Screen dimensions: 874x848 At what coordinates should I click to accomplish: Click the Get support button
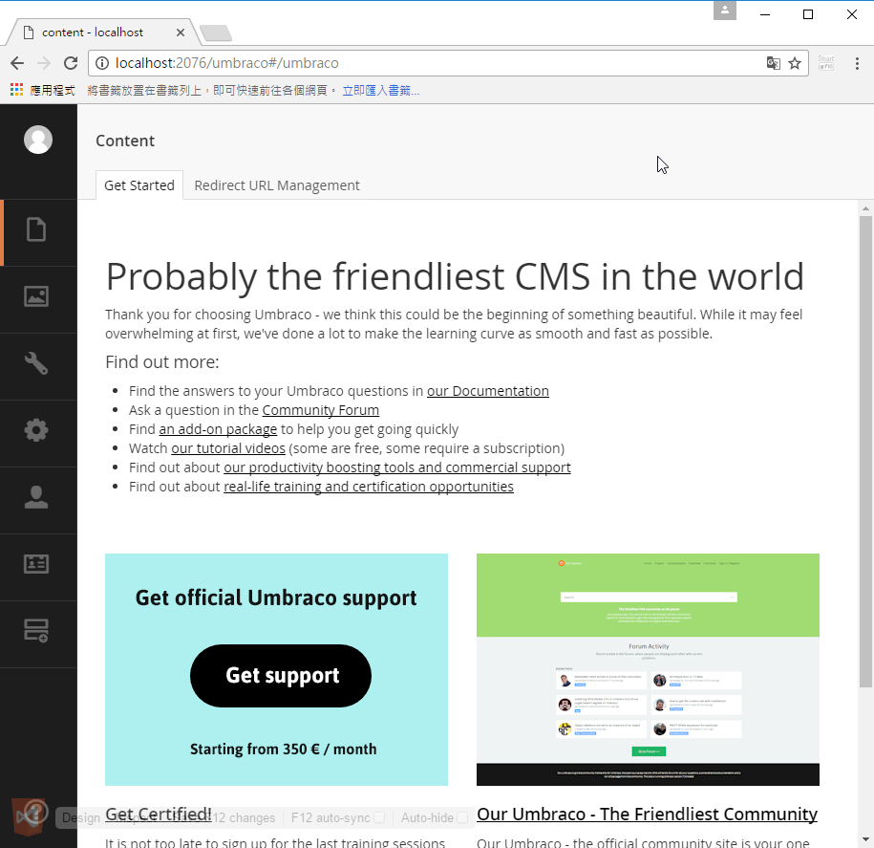(281, 676)
